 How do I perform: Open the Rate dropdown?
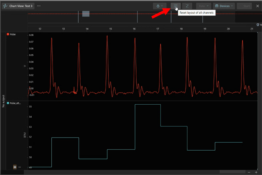[x=203, y=6]
